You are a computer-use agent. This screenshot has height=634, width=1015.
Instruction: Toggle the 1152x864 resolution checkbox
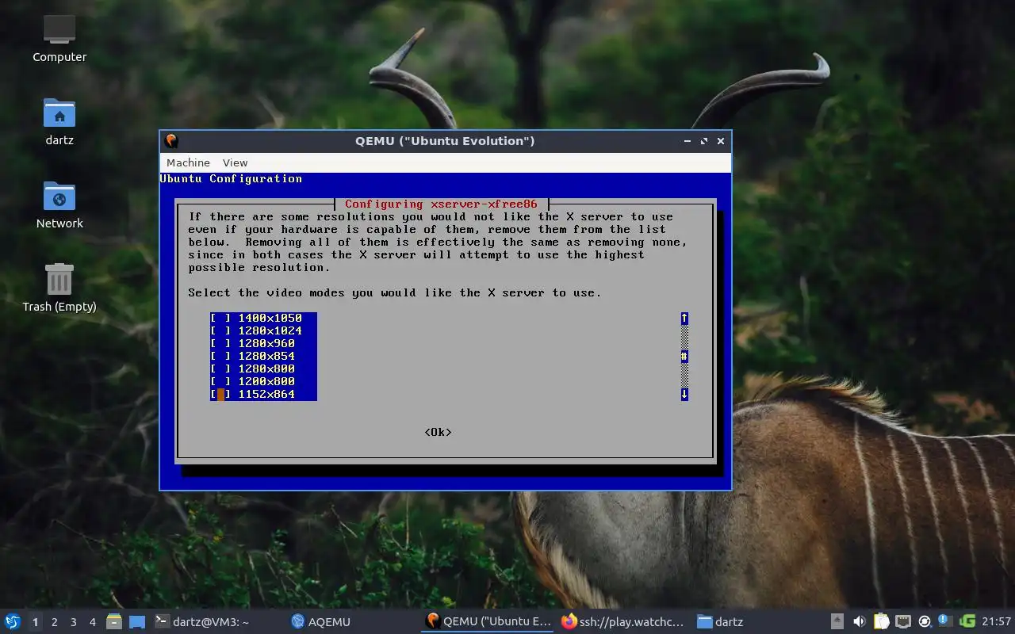click(x=220, y=394)
